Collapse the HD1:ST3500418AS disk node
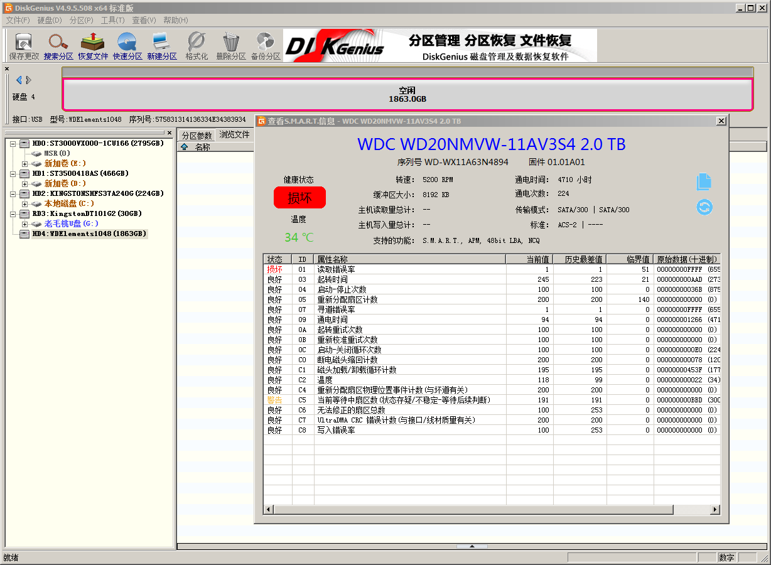Viewport: 771px width, 565px height. 11,173
